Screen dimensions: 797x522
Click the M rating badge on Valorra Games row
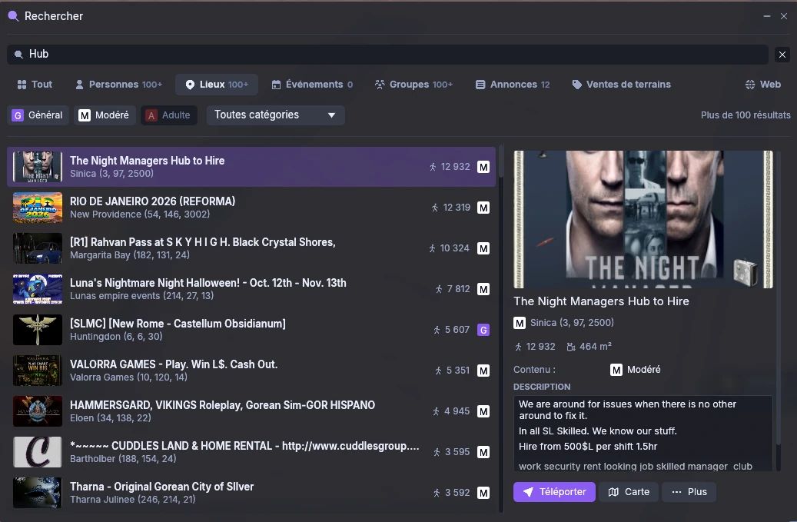[x=483, y=371]
